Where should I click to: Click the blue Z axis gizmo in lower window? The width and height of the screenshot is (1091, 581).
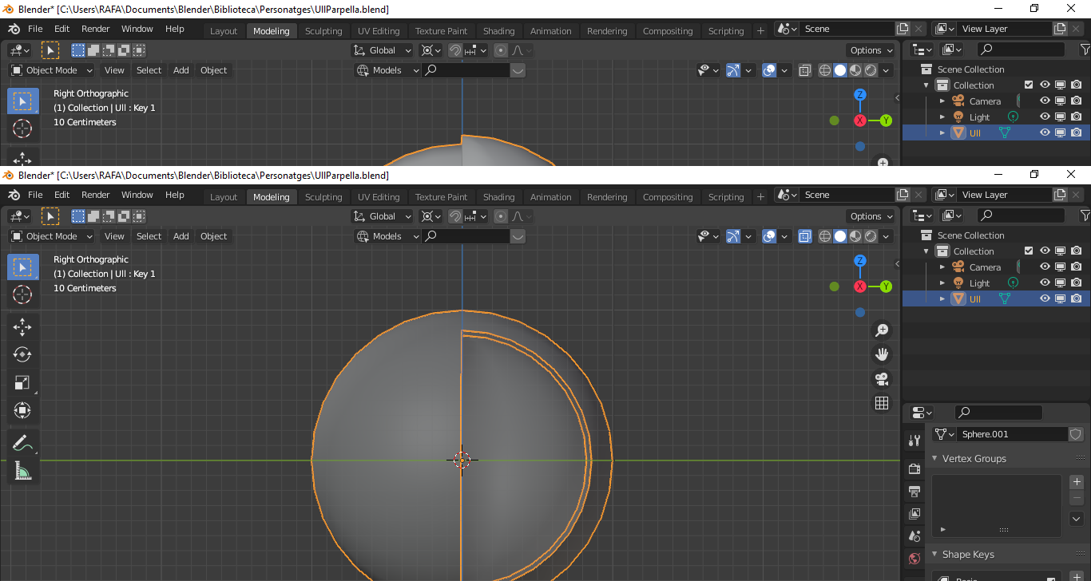860,261
